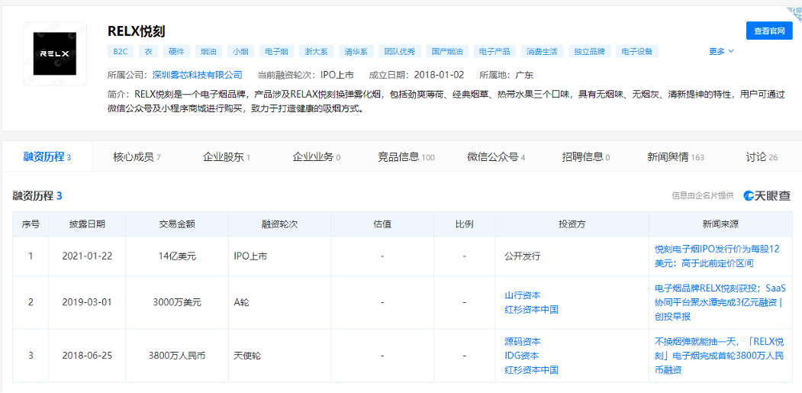Open the IPO发行价 news article link

tap(717, 256)
